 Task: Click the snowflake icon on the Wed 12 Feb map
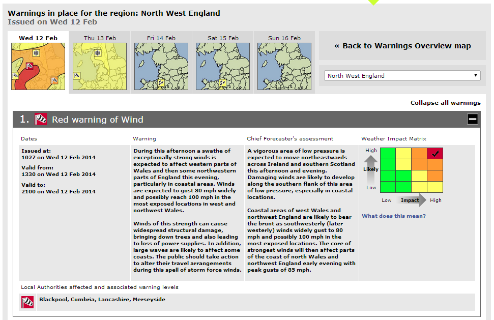pyautogui.click(x=36, y=53)
